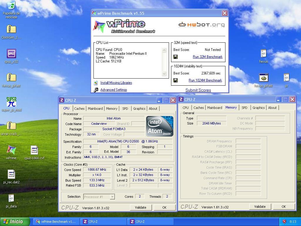Switch to Memory tab in left CPU-Z
Image resolution: width=301 pixels, height=226 pixels.
[x=112, y=109]
